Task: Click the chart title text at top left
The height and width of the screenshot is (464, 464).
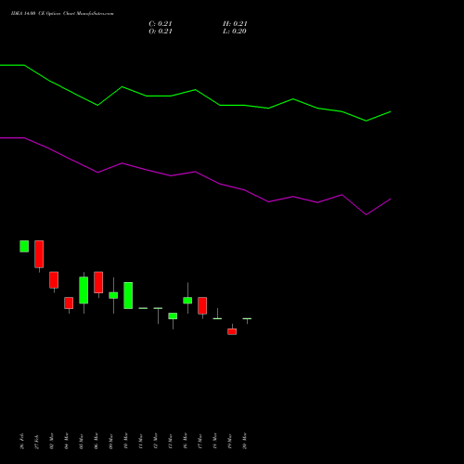Action: pyautogui.click(x=62, y=14)
